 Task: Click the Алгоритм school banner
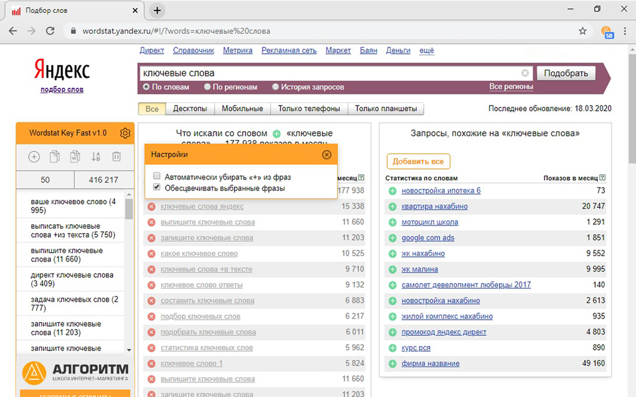(75, 372)
